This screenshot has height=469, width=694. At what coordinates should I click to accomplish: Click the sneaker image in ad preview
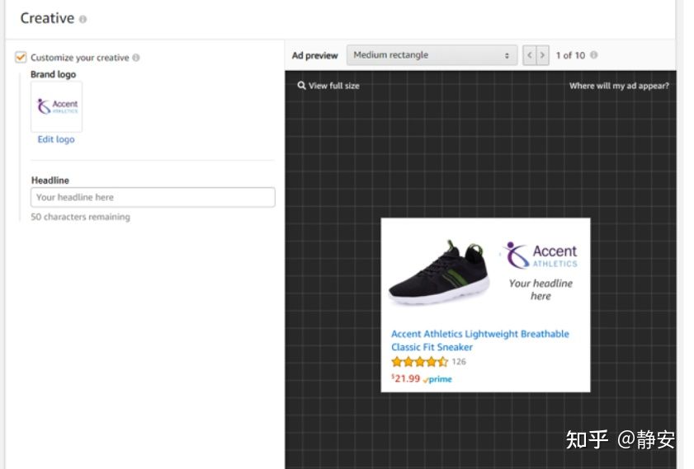(439, 272)
